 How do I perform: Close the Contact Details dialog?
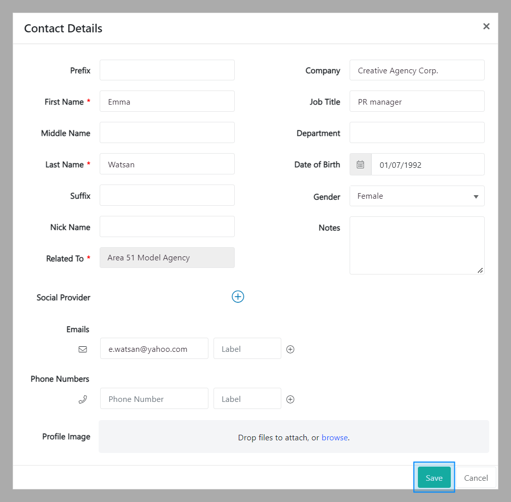click(486, 26)
